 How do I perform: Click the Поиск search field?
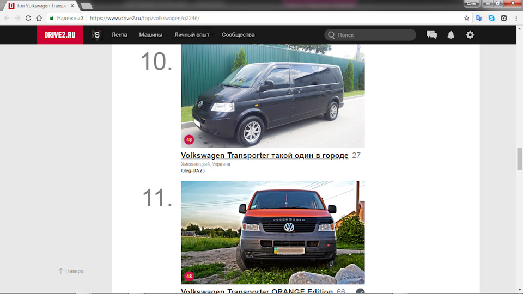pos(370,35)
